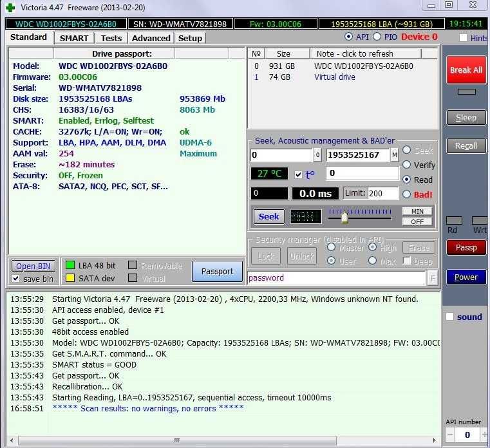This screenshot has width=490, height=448.
Task: Click the Sleep button
Action: tap(466, 117)
